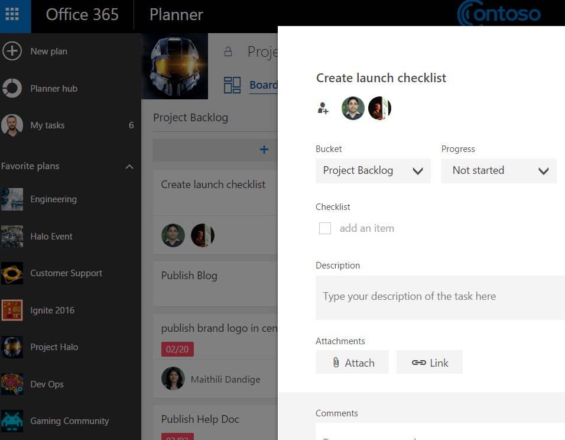The width and height of the screenshot is (565, 440).
Task: Switch to the Board tab
Action: (x=264, y=85)
